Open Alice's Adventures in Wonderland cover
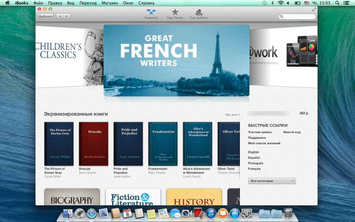 197,144
